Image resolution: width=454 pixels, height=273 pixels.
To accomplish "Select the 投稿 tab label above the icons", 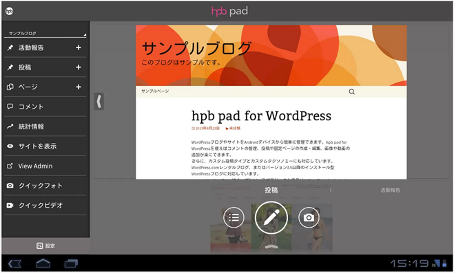I will click(x=271, y=190).
